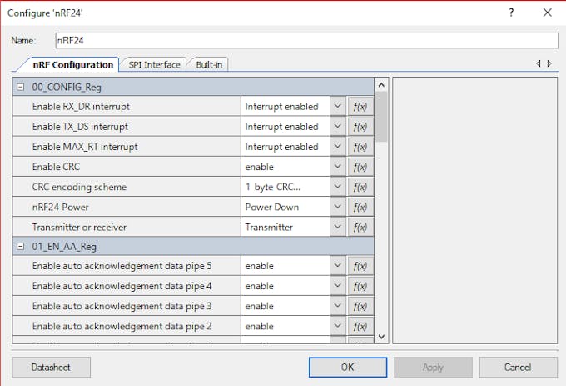Open auto acknowledgement data pipe 5 dropdown

coord(337,266)
